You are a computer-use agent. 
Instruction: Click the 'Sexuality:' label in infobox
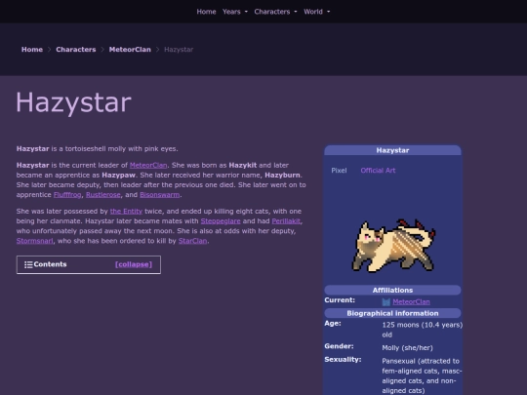click(343, 359)
